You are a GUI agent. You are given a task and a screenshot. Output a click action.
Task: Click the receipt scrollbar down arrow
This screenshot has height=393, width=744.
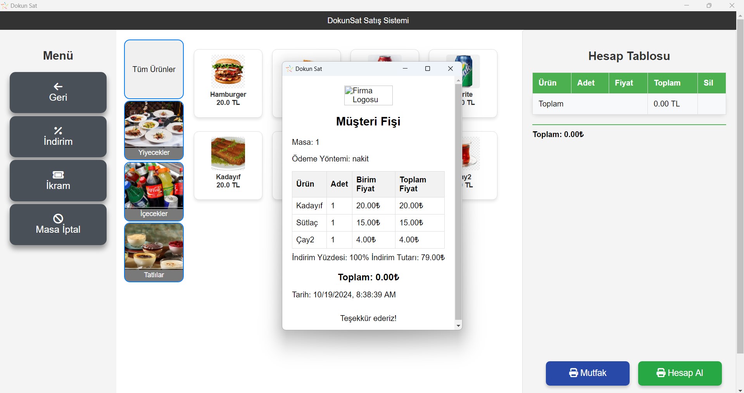point(458,326)
